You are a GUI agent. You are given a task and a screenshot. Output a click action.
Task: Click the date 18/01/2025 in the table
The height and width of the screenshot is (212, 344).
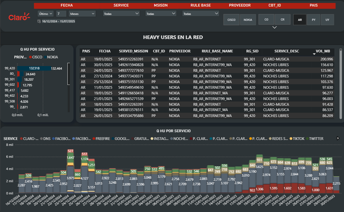coord(103,105)
